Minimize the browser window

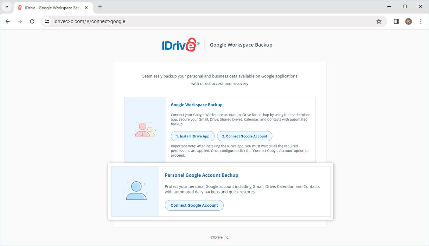pos(389,7)
